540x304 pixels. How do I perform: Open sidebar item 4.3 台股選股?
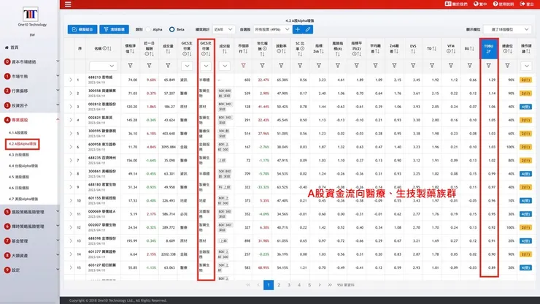[19, 155]
